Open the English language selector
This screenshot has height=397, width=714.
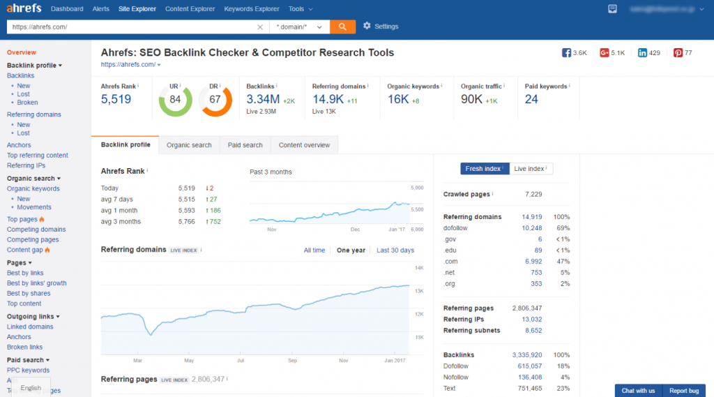31,388
